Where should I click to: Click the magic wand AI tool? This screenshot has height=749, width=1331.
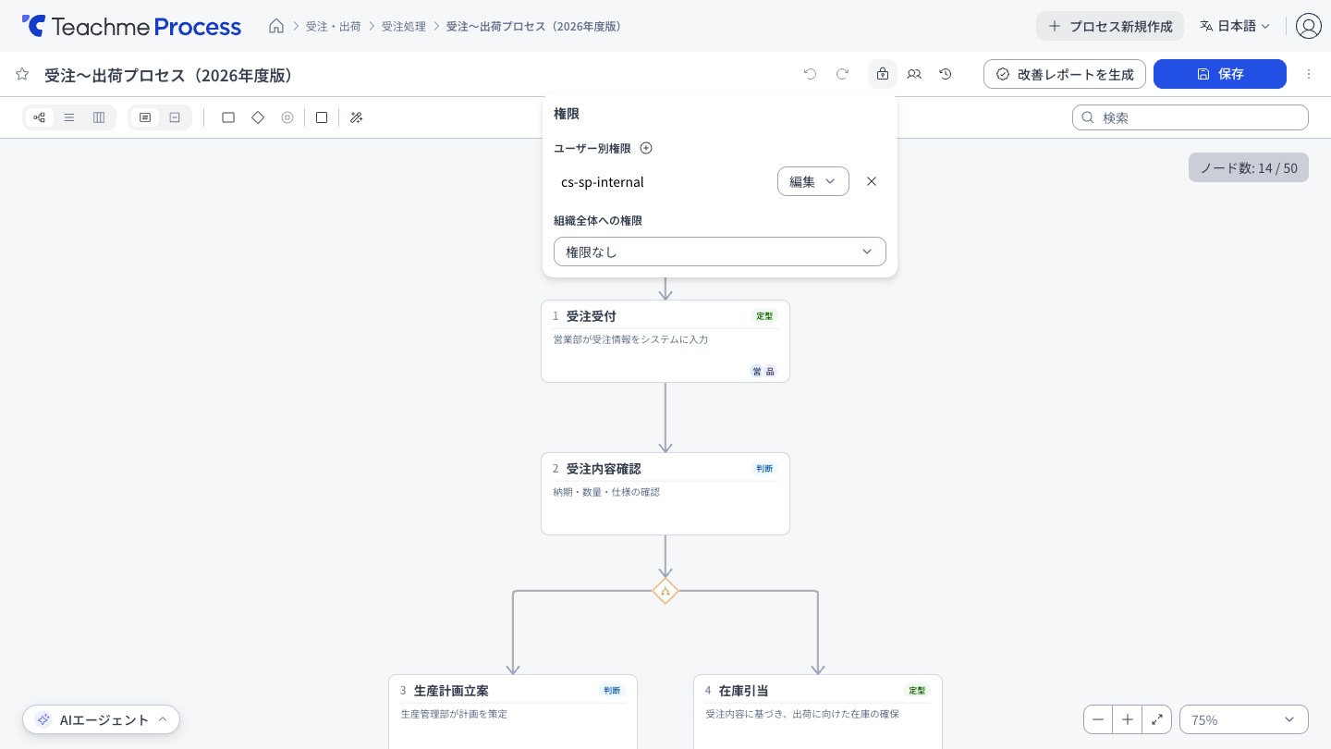(x=356, y=117)
